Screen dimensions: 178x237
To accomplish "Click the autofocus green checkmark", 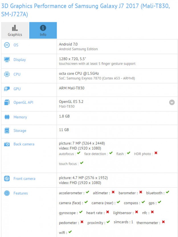I will (x=79, y=153).
